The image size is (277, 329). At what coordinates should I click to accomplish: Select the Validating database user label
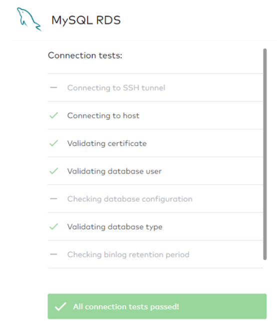click(114, 171)
